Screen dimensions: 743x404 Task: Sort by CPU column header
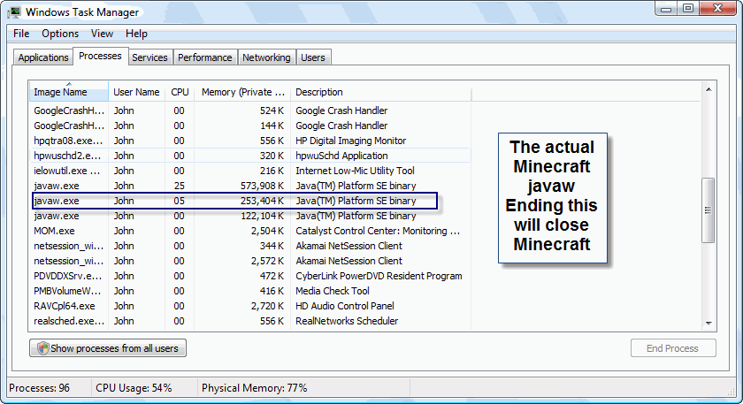(x=180, y=92)
